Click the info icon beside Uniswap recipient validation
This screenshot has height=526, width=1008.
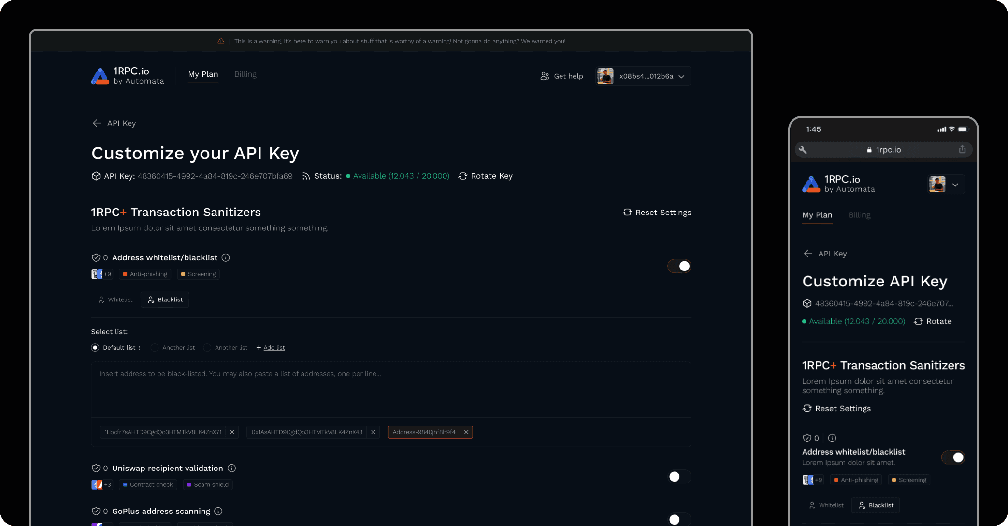pyautogui.click(x=231, y=469)
